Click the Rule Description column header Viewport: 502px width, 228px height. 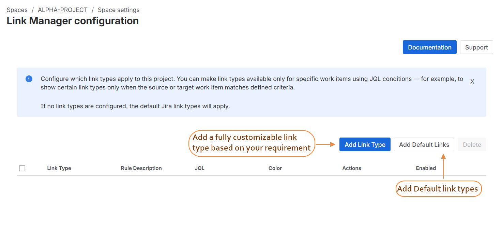coord(141,168)
